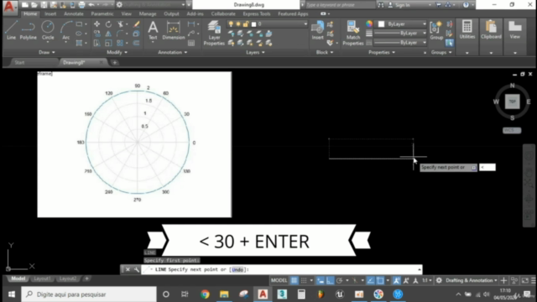The width and height of the screenshot is (537, 302).
Task: Open the Annotate ribbon tab
Action: [74, 13]
